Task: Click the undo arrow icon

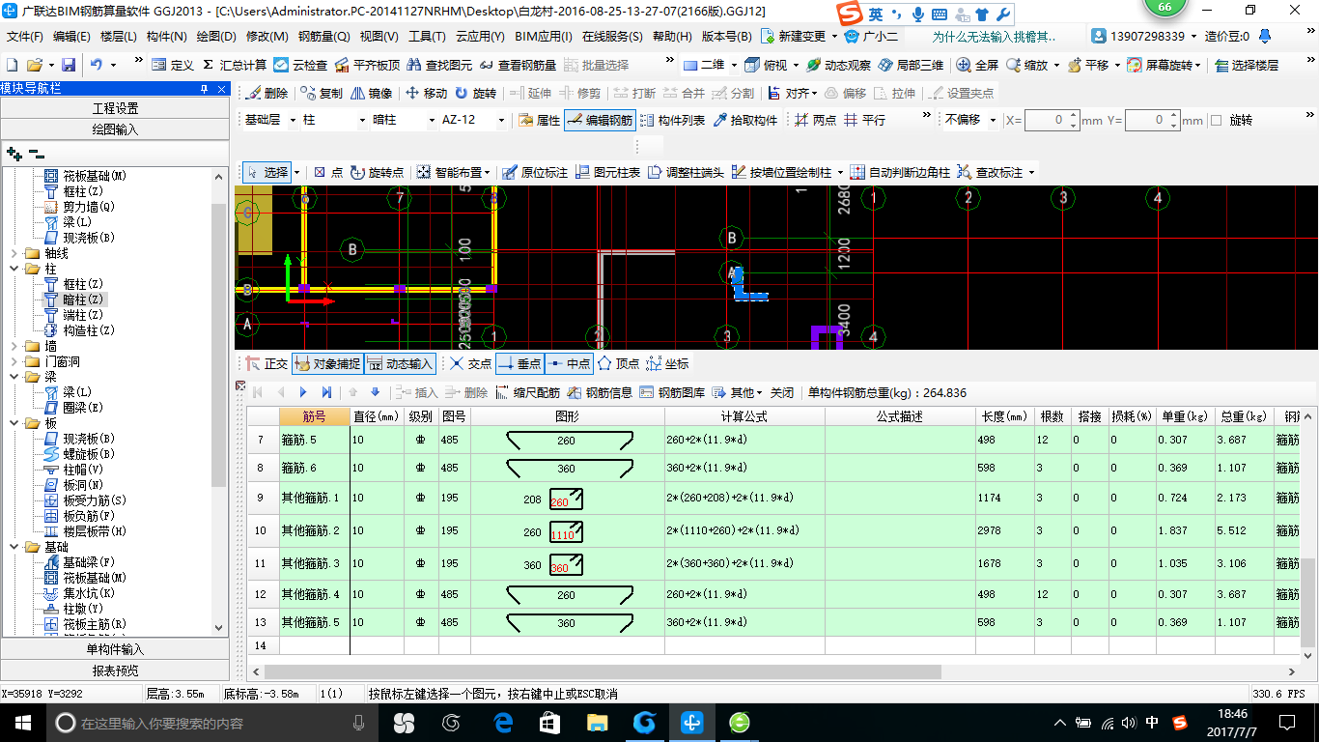Action: [97, 65]
